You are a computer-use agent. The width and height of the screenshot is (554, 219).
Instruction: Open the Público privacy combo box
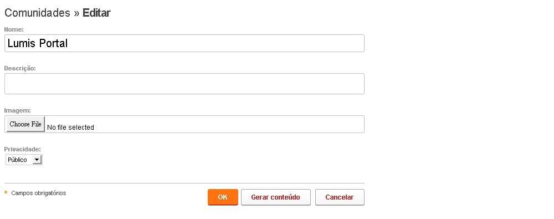(x=24, y=160)
